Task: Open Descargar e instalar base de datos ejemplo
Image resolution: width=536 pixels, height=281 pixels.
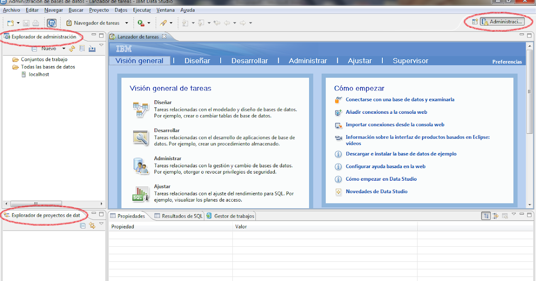Action: (x=401, y=153)
